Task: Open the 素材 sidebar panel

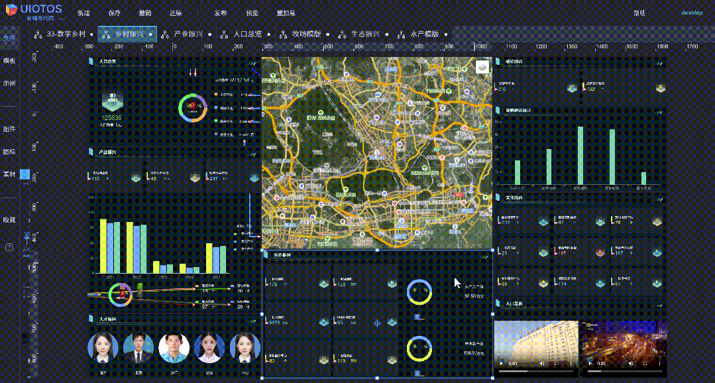Action: point(9,174)
